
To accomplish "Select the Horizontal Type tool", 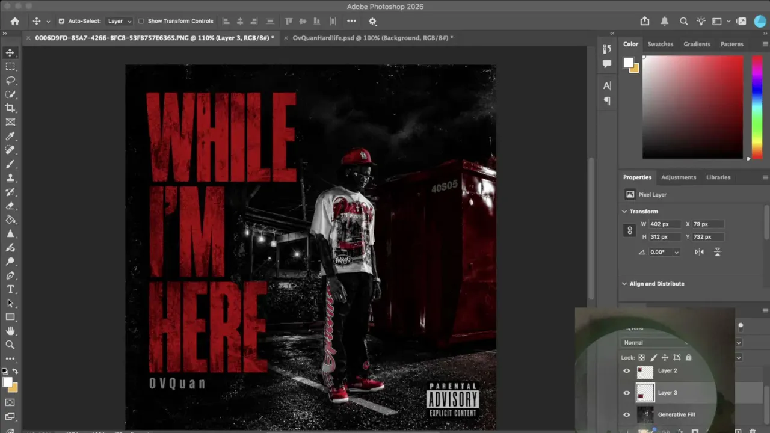I will pos(10,289).
